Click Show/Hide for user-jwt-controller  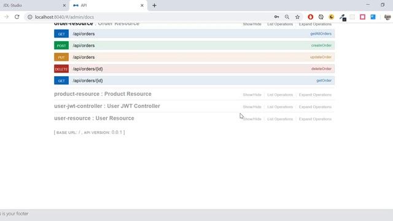pos(252,107)
